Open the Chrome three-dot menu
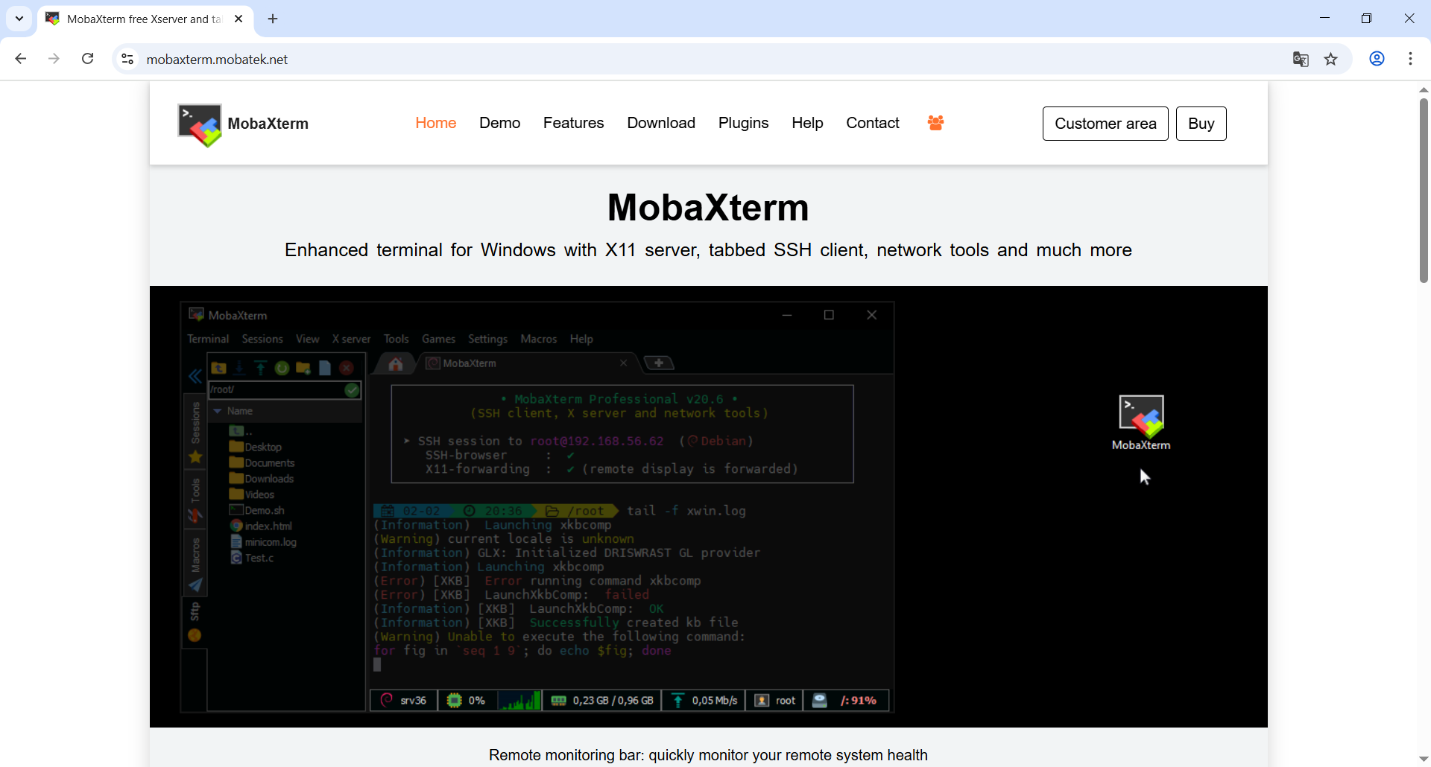1431x767 pixels. tap(1410, 59)
